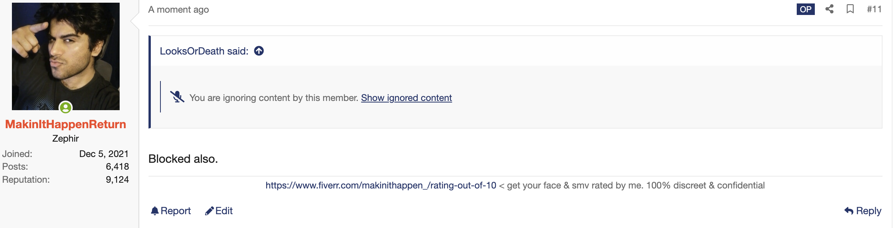This screenshot has height=228, width=896.
Task: Bookmark this post with the bookmark icon
Action: [x=850, y=9]
